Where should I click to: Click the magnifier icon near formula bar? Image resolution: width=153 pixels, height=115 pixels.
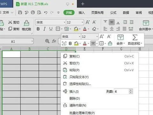[x=47, y=41]
